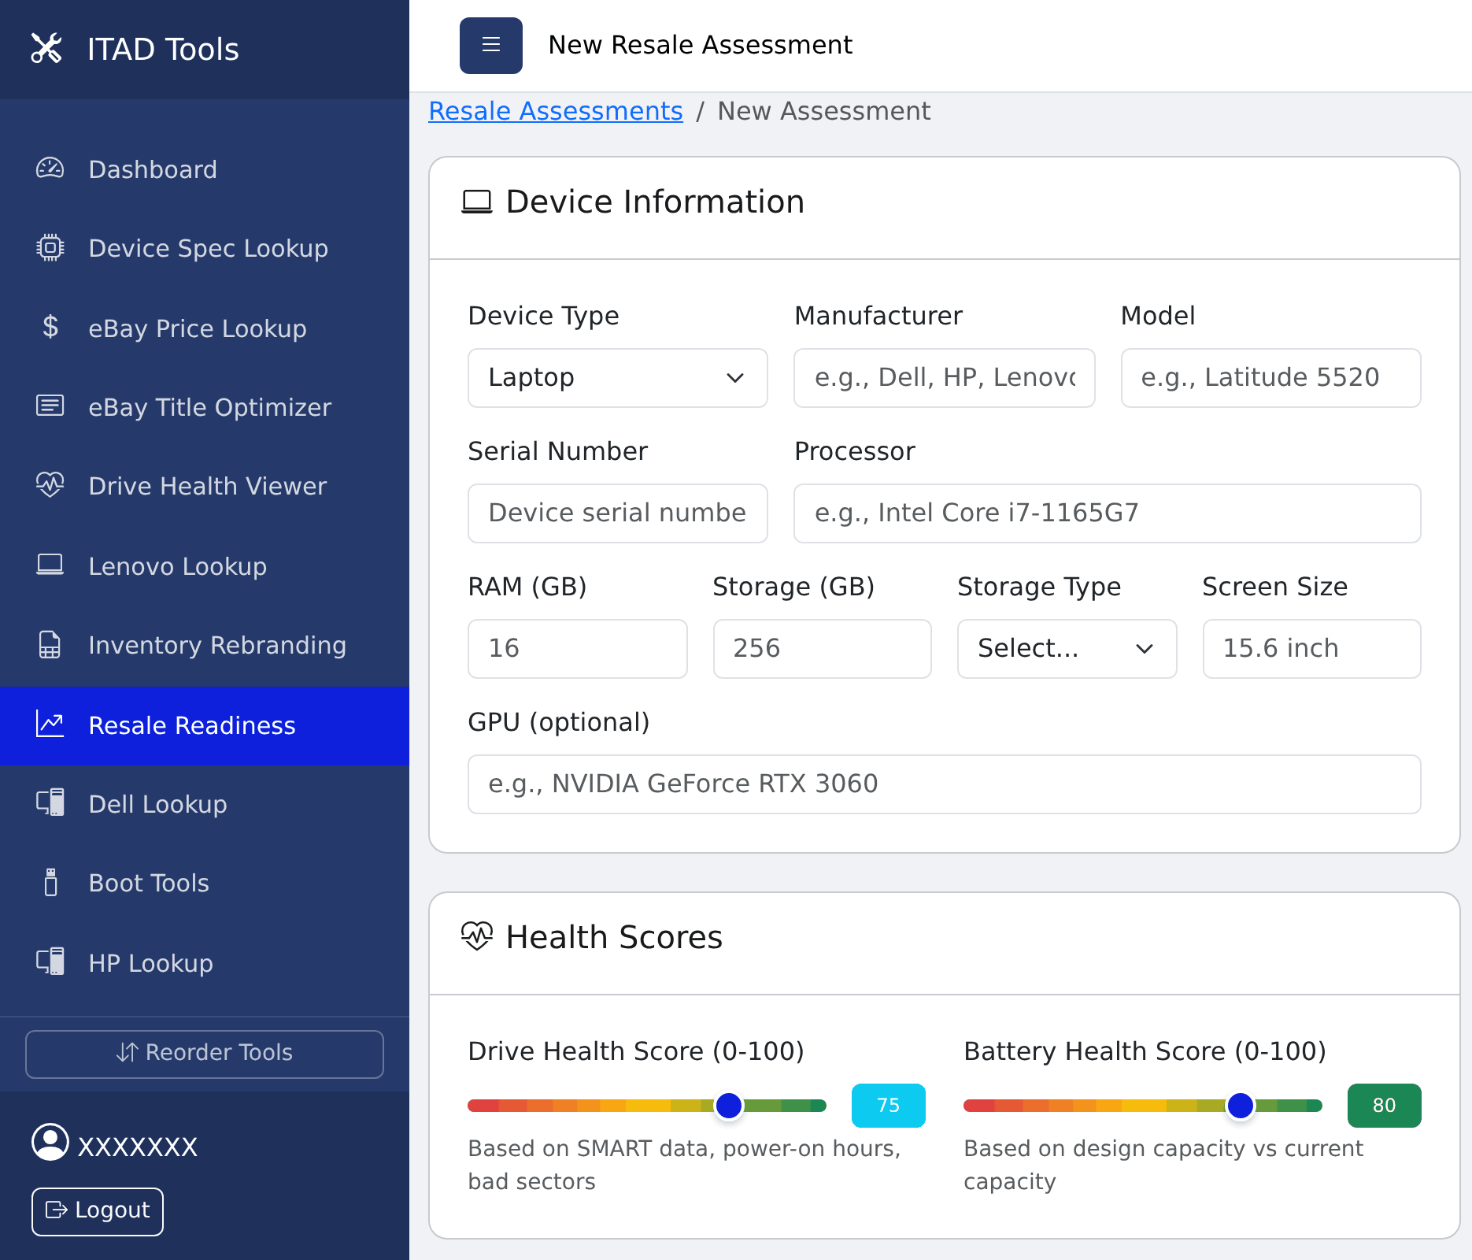This screenshot has height=1260, width=1472.
Task: Click the heart-pulse icon beside Health Scores
Action: [x=477, y=936]
